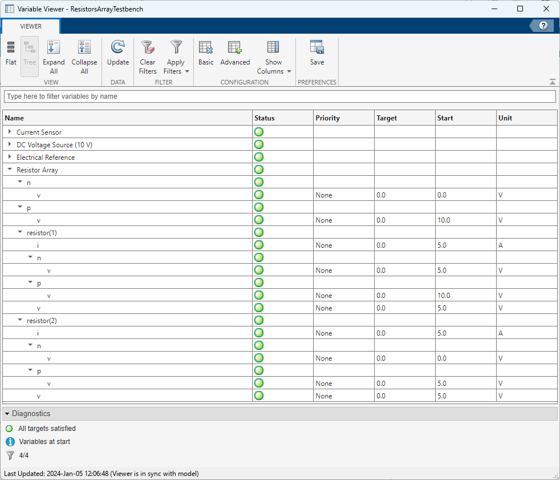The width and height of the screenshot is (560, 480).
Task: Expand DC Voltage Source (10 V) node
Action: tap(10, 144)
